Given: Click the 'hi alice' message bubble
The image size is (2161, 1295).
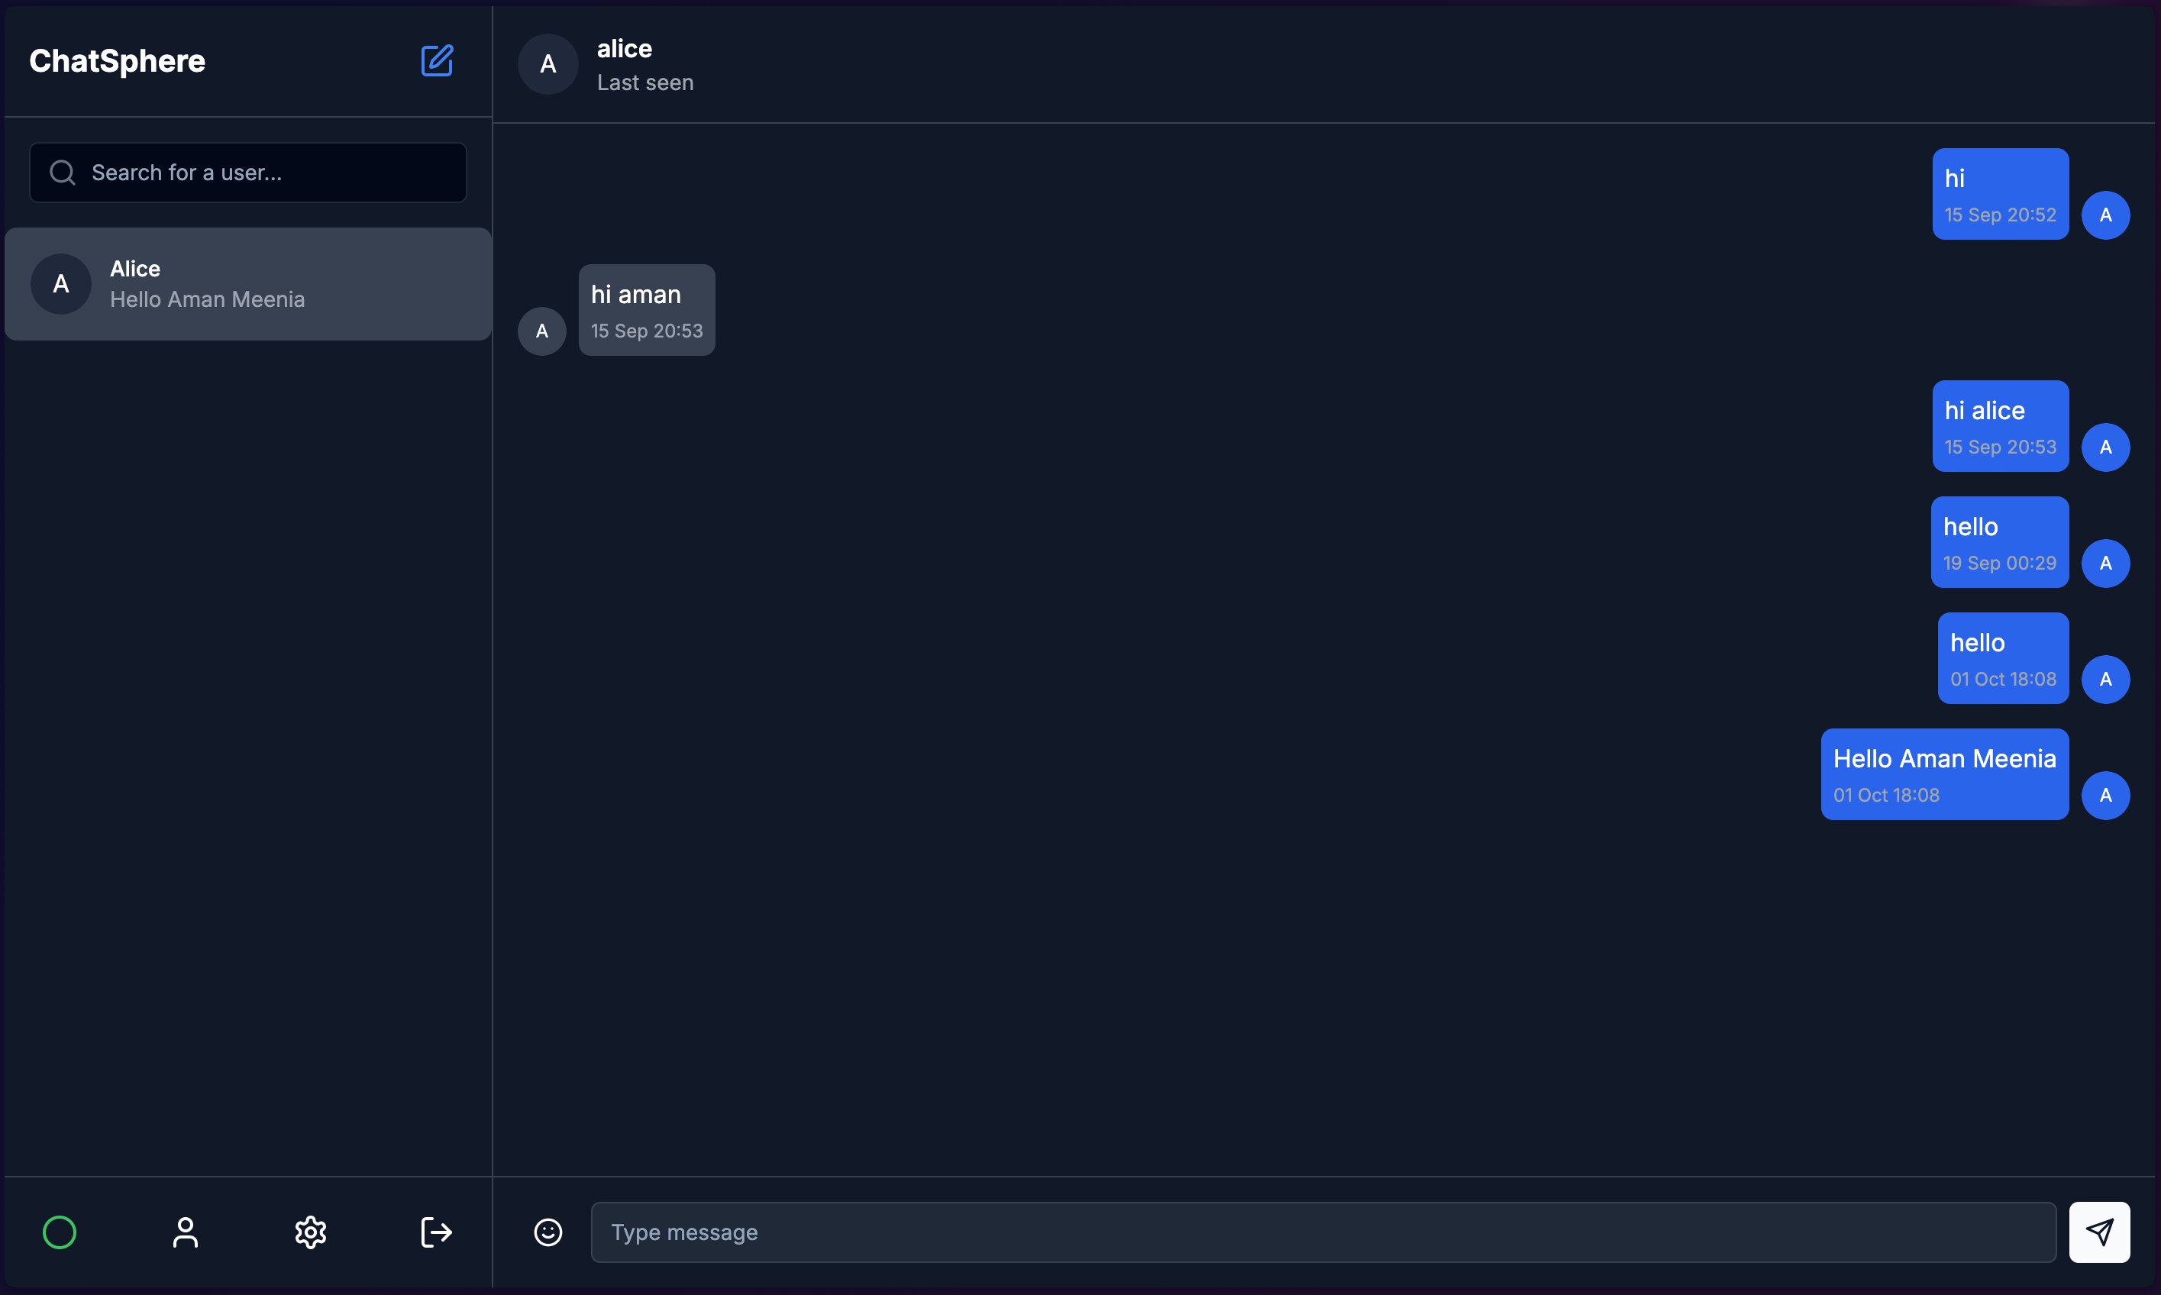Looking at the screenshot, I should 2000,426.
